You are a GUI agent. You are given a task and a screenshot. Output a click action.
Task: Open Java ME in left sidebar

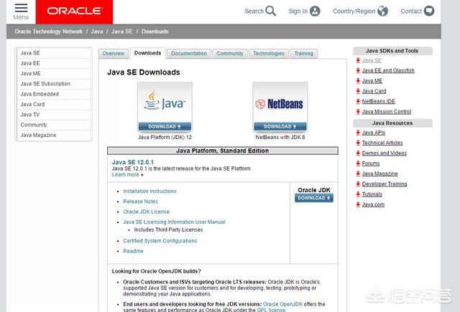(55, 73)
